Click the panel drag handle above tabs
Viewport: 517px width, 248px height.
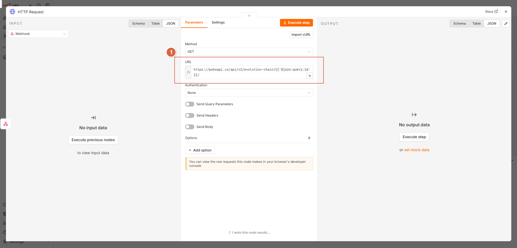click(249, 15)
